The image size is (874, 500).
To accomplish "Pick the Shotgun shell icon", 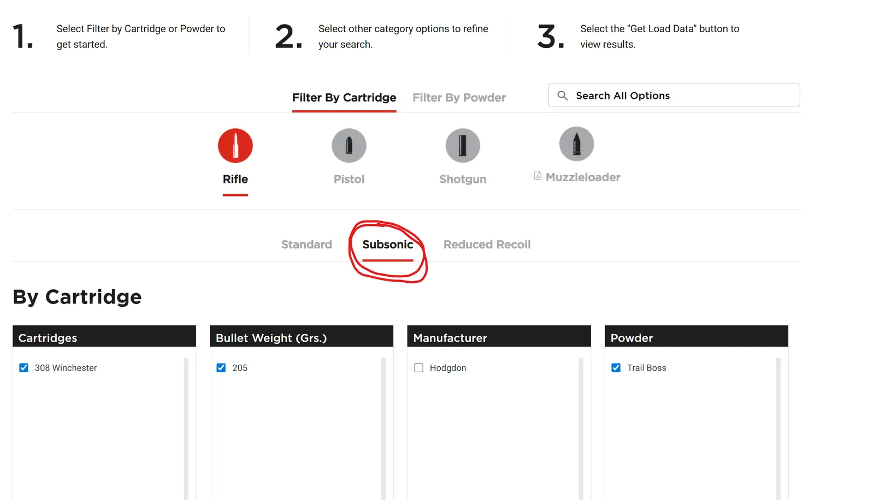I will click(x=463, y=146).
